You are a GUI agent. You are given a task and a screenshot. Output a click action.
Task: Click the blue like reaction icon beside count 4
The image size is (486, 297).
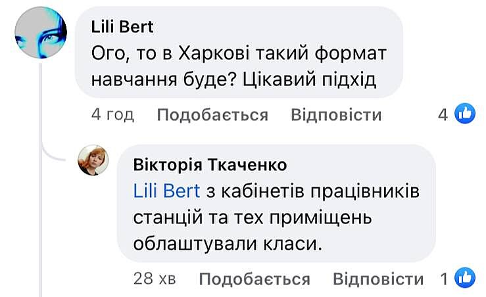[464, 114]
